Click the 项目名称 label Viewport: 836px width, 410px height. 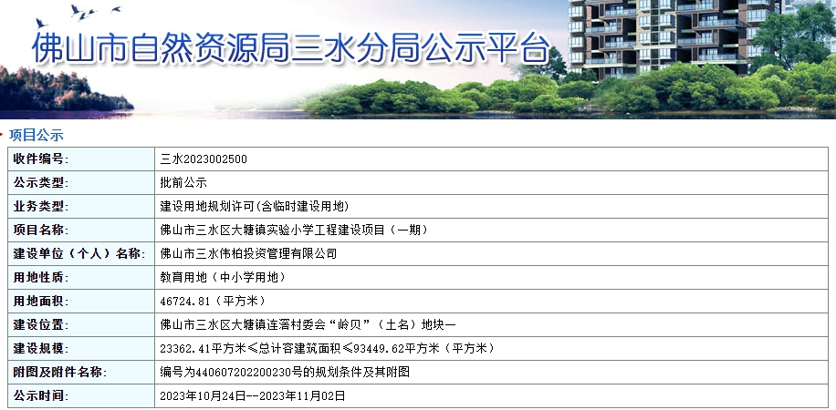point(41,230)
